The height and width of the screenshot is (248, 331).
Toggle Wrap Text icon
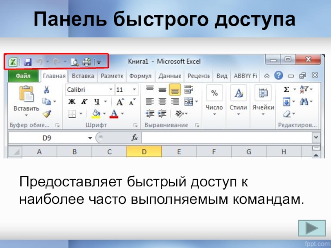pyautogui.click(x=189, y=89)
